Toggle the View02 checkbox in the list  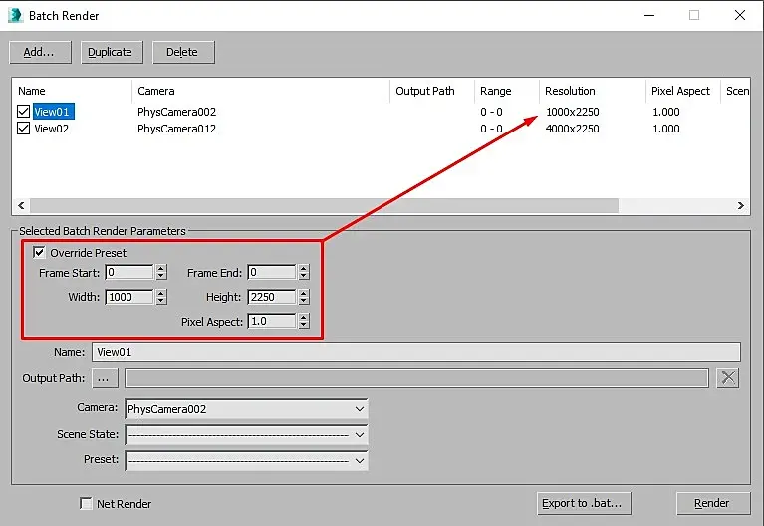pyautogui.click(x=23, y=129)
